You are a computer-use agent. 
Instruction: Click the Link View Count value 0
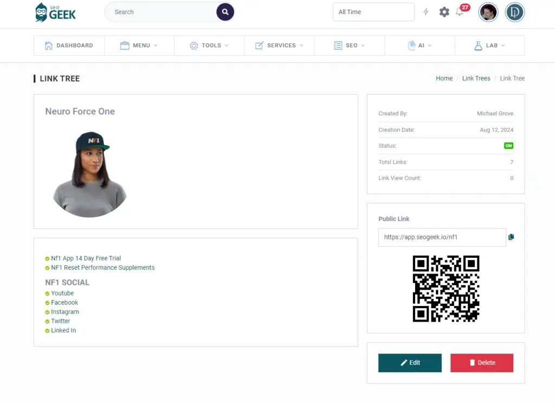pyautogui.click(x=512, y=178)
